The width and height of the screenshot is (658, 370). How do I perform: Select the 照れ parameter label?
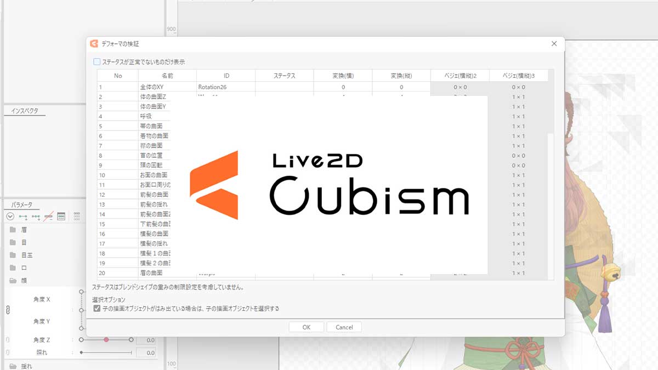pyautogui.click(x=42, y=353)
